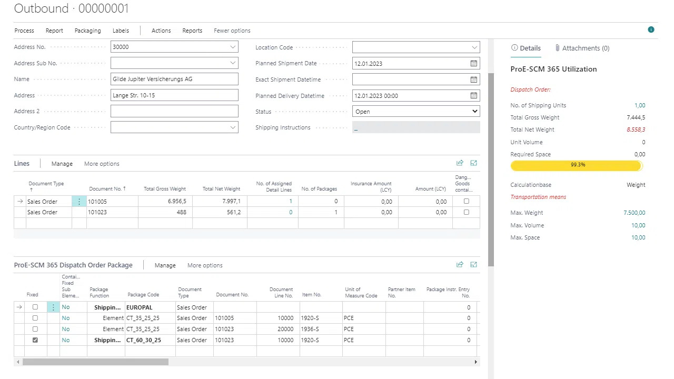Viewport: 674px width, 379px height.
Task: Click the info icon at top right
Action: 651,29
